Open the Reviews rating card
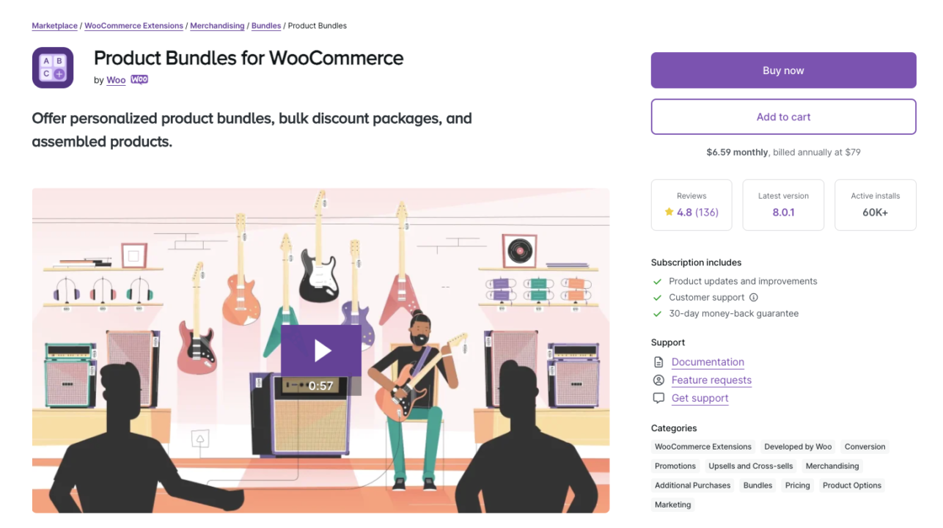The height and width of the screenshot is (528, 943). pos(691,205)
